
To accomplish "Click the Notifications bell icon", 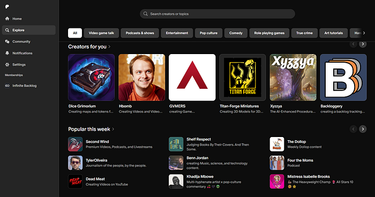I will [7, 53].
